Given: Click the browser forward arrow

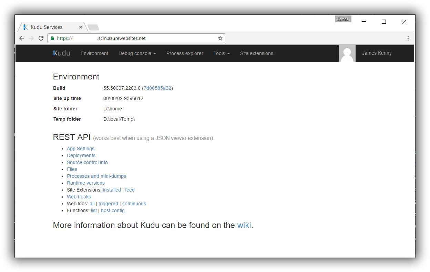Looking at the screenshot, I should (31, 38).
